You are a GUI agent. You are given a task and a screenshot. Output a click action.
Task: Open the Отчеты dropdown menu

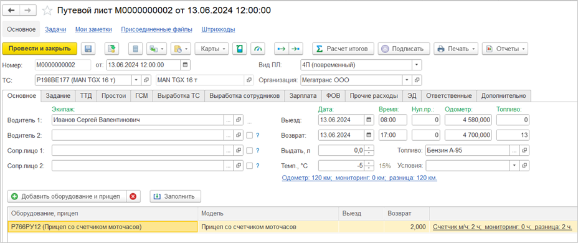click(x=505, y=49)
